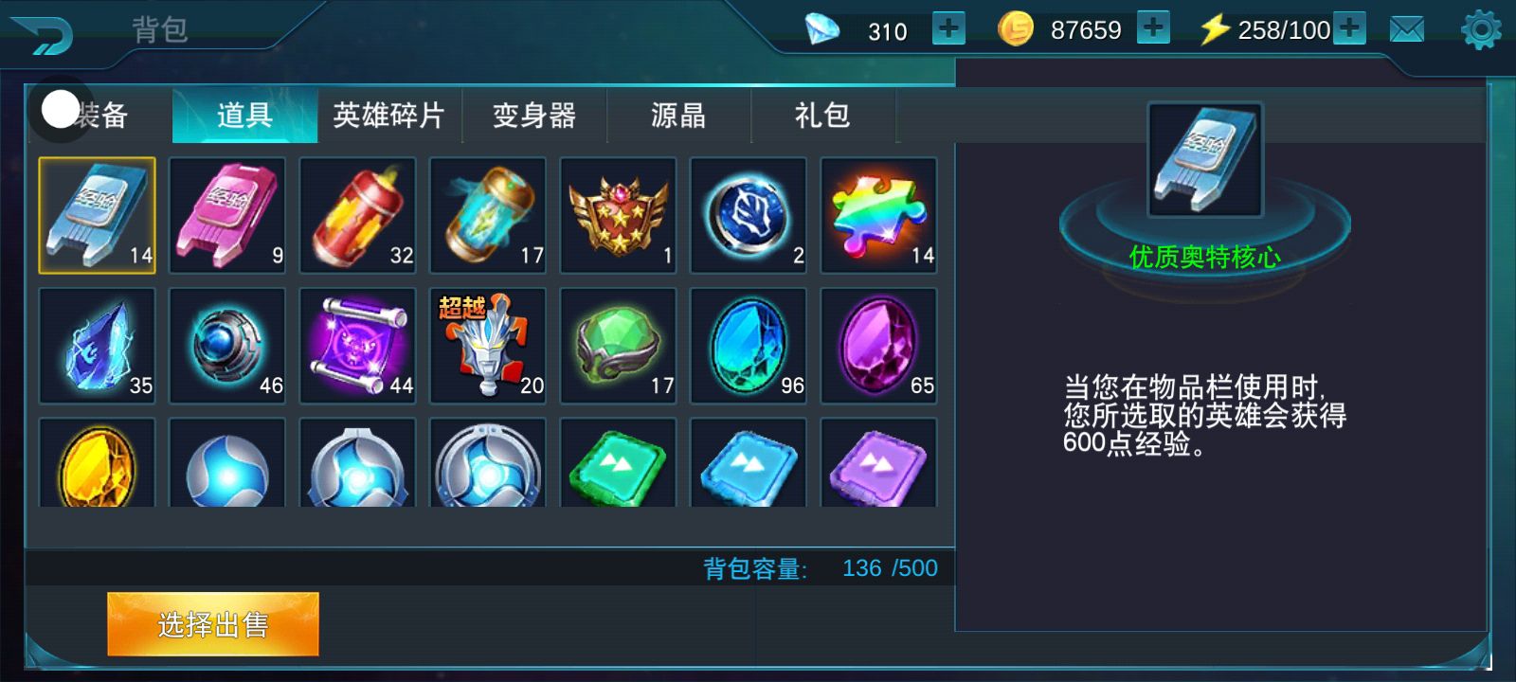This screenshot has width=1516, height=682.
Task: Select the 超越 Ultraman hero item
Action: [488, 347]
